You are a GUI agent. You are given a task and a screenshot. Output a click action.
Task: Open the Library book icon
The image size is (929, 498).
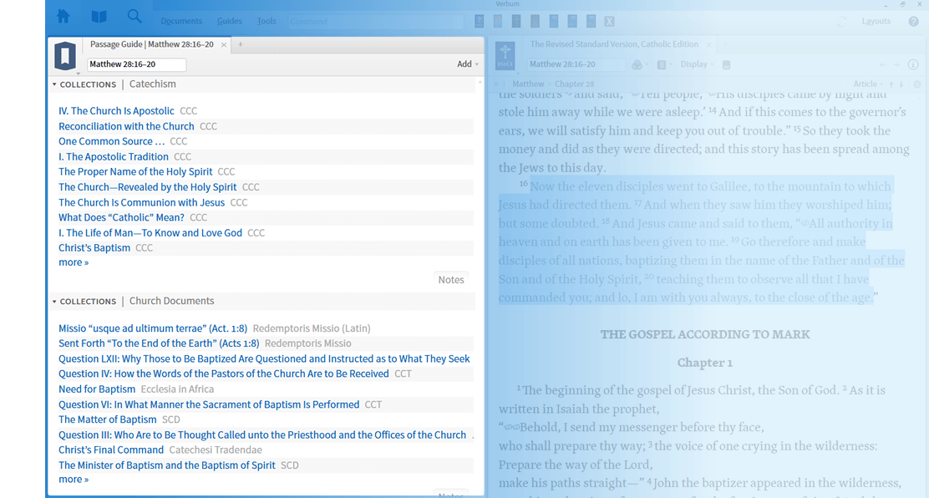pyautogui.click(x=99, y=17)
